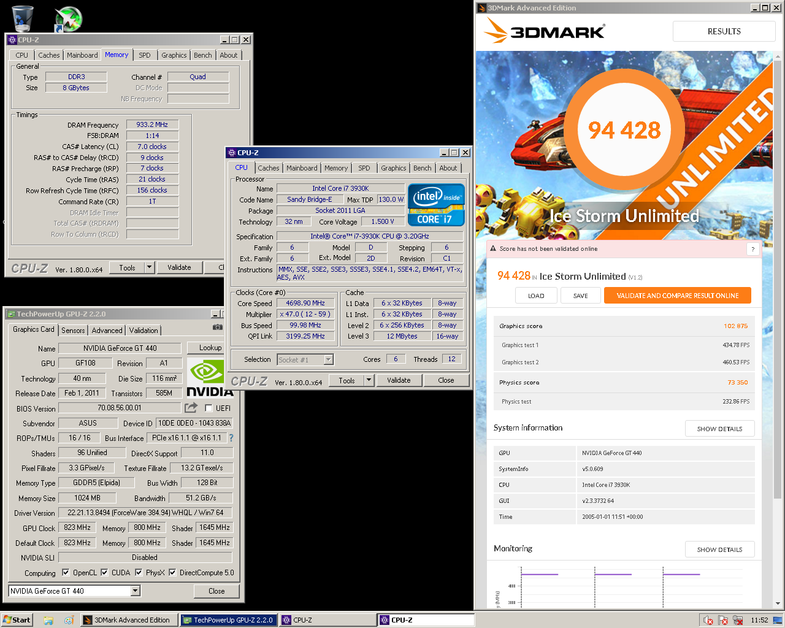This screenshot has width=785, height=628.
Task: Open Mainboard tab in front CPU-Z window
Action: pos(302,168)
